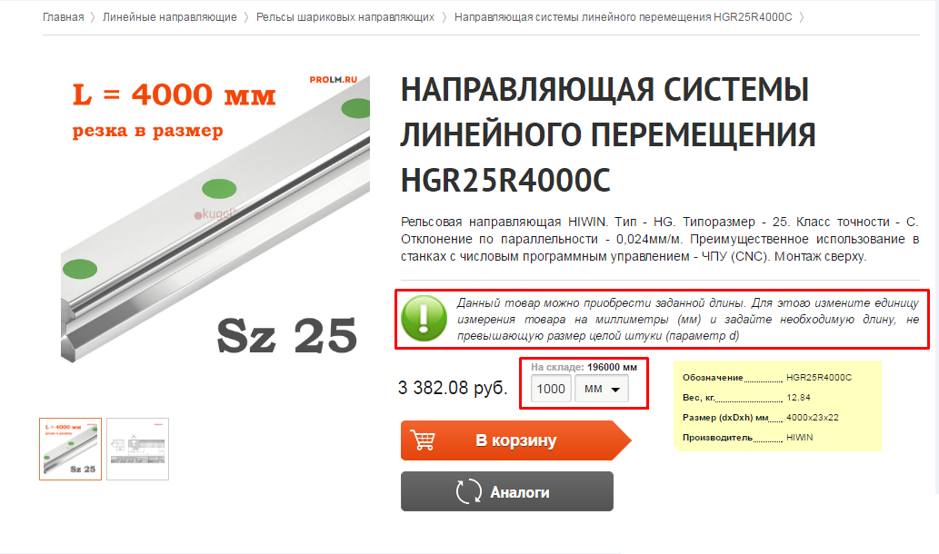
Task: Open the мм unit dropdown
Action: coord(601,389)
